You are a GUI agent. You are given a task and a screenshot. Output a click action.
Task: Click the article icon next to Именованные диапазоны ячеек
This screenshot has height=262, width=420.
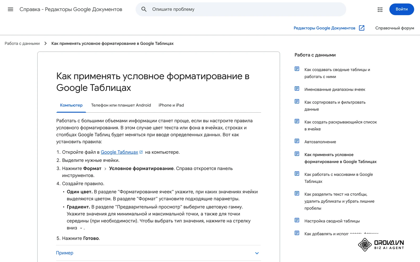click(x=297, y=89)
